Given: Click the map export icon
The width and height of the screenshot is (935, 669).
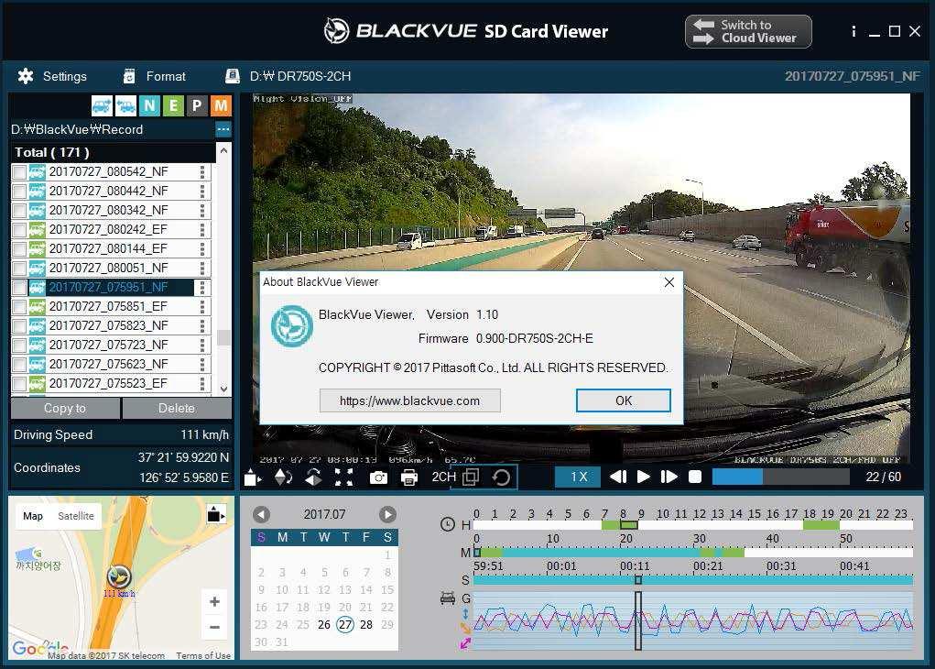Looking at the screenshot, I should coord(215,514).
